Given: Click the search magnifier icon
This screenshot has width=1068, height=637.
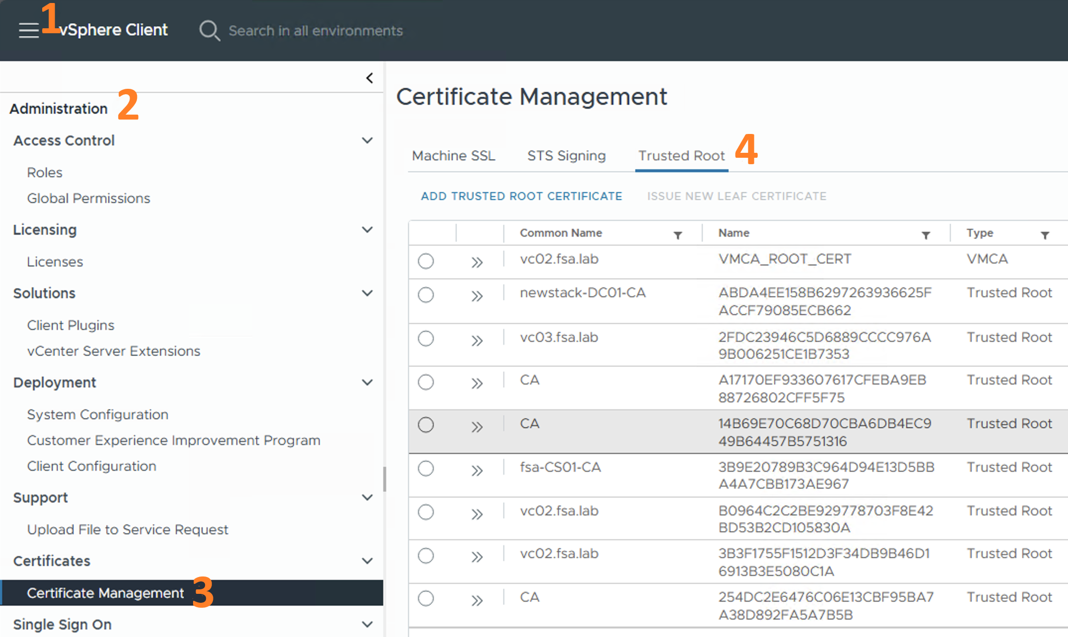Looking at the screenshot, I should [x=209, y=30].
